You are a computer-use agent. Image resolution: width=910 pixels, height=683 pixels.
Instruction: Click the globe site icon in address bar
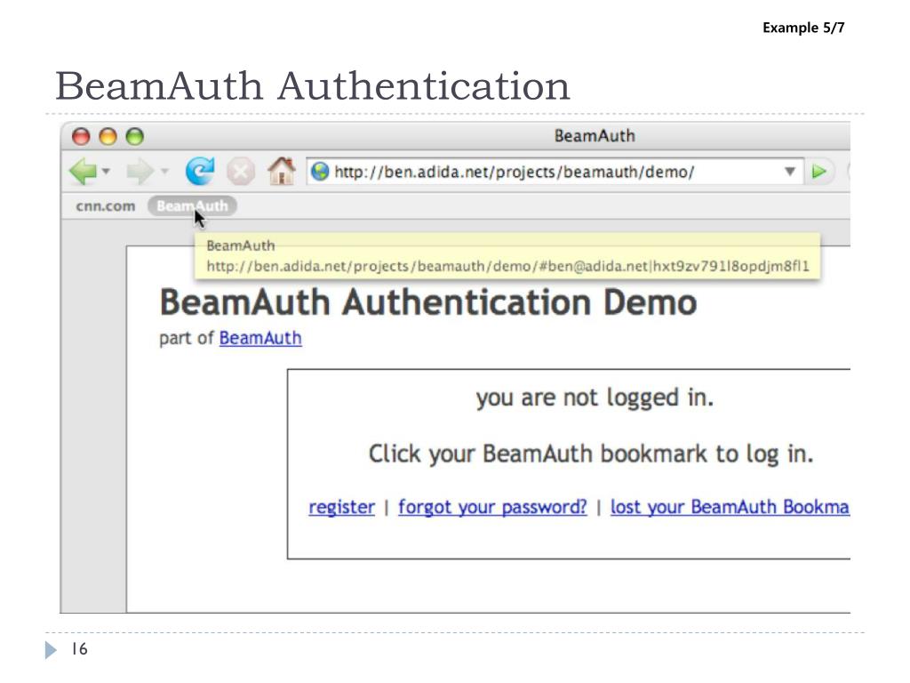tap(320, 172)
